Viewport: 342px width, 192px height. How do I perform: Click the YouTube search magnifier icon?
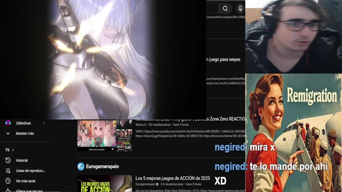[225, 9]
